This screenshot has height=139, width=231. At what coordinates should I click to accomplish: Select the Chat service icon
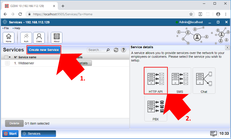[204, 80]
